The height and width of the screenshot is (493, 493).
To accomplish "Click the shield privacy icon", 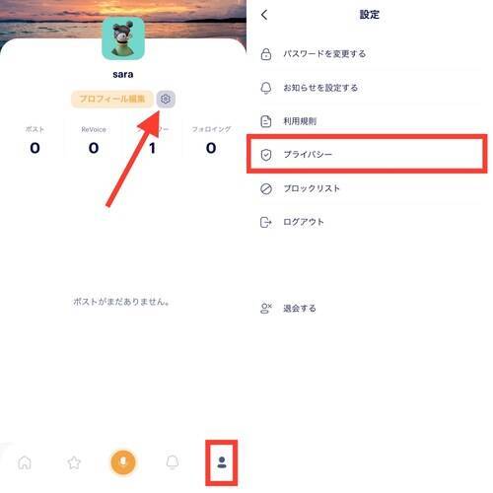I will (266, 155).
